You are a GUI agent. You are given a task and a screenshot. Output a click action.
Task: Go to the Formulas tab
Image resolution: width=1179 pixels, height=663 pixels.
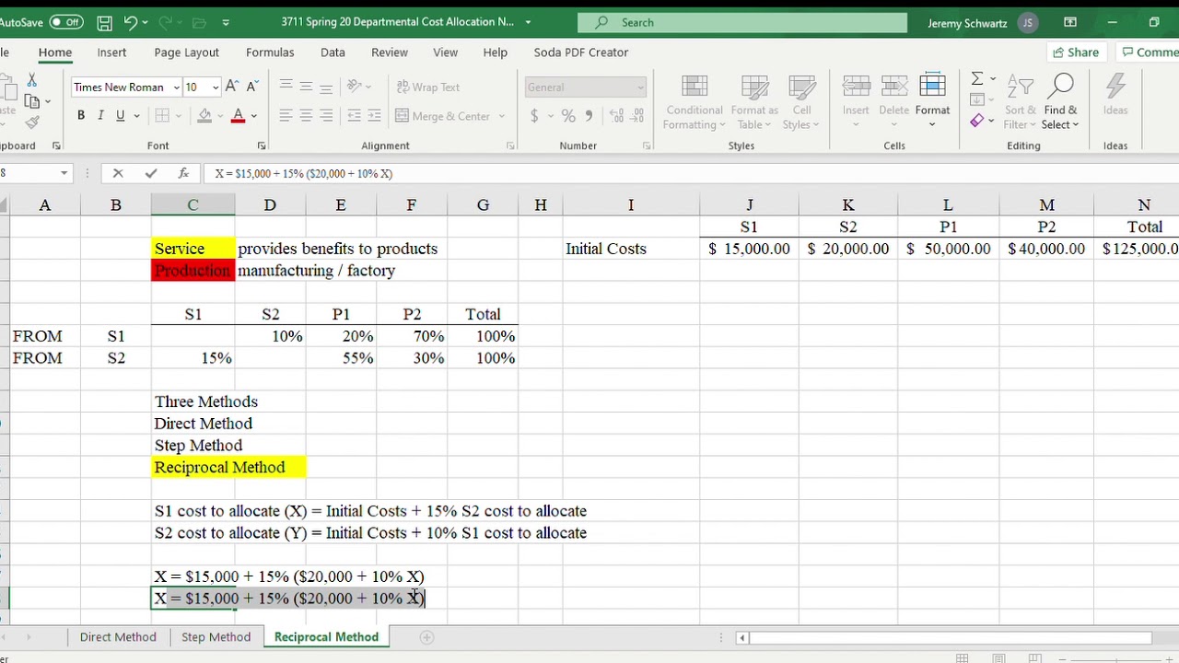click(270, 52)
